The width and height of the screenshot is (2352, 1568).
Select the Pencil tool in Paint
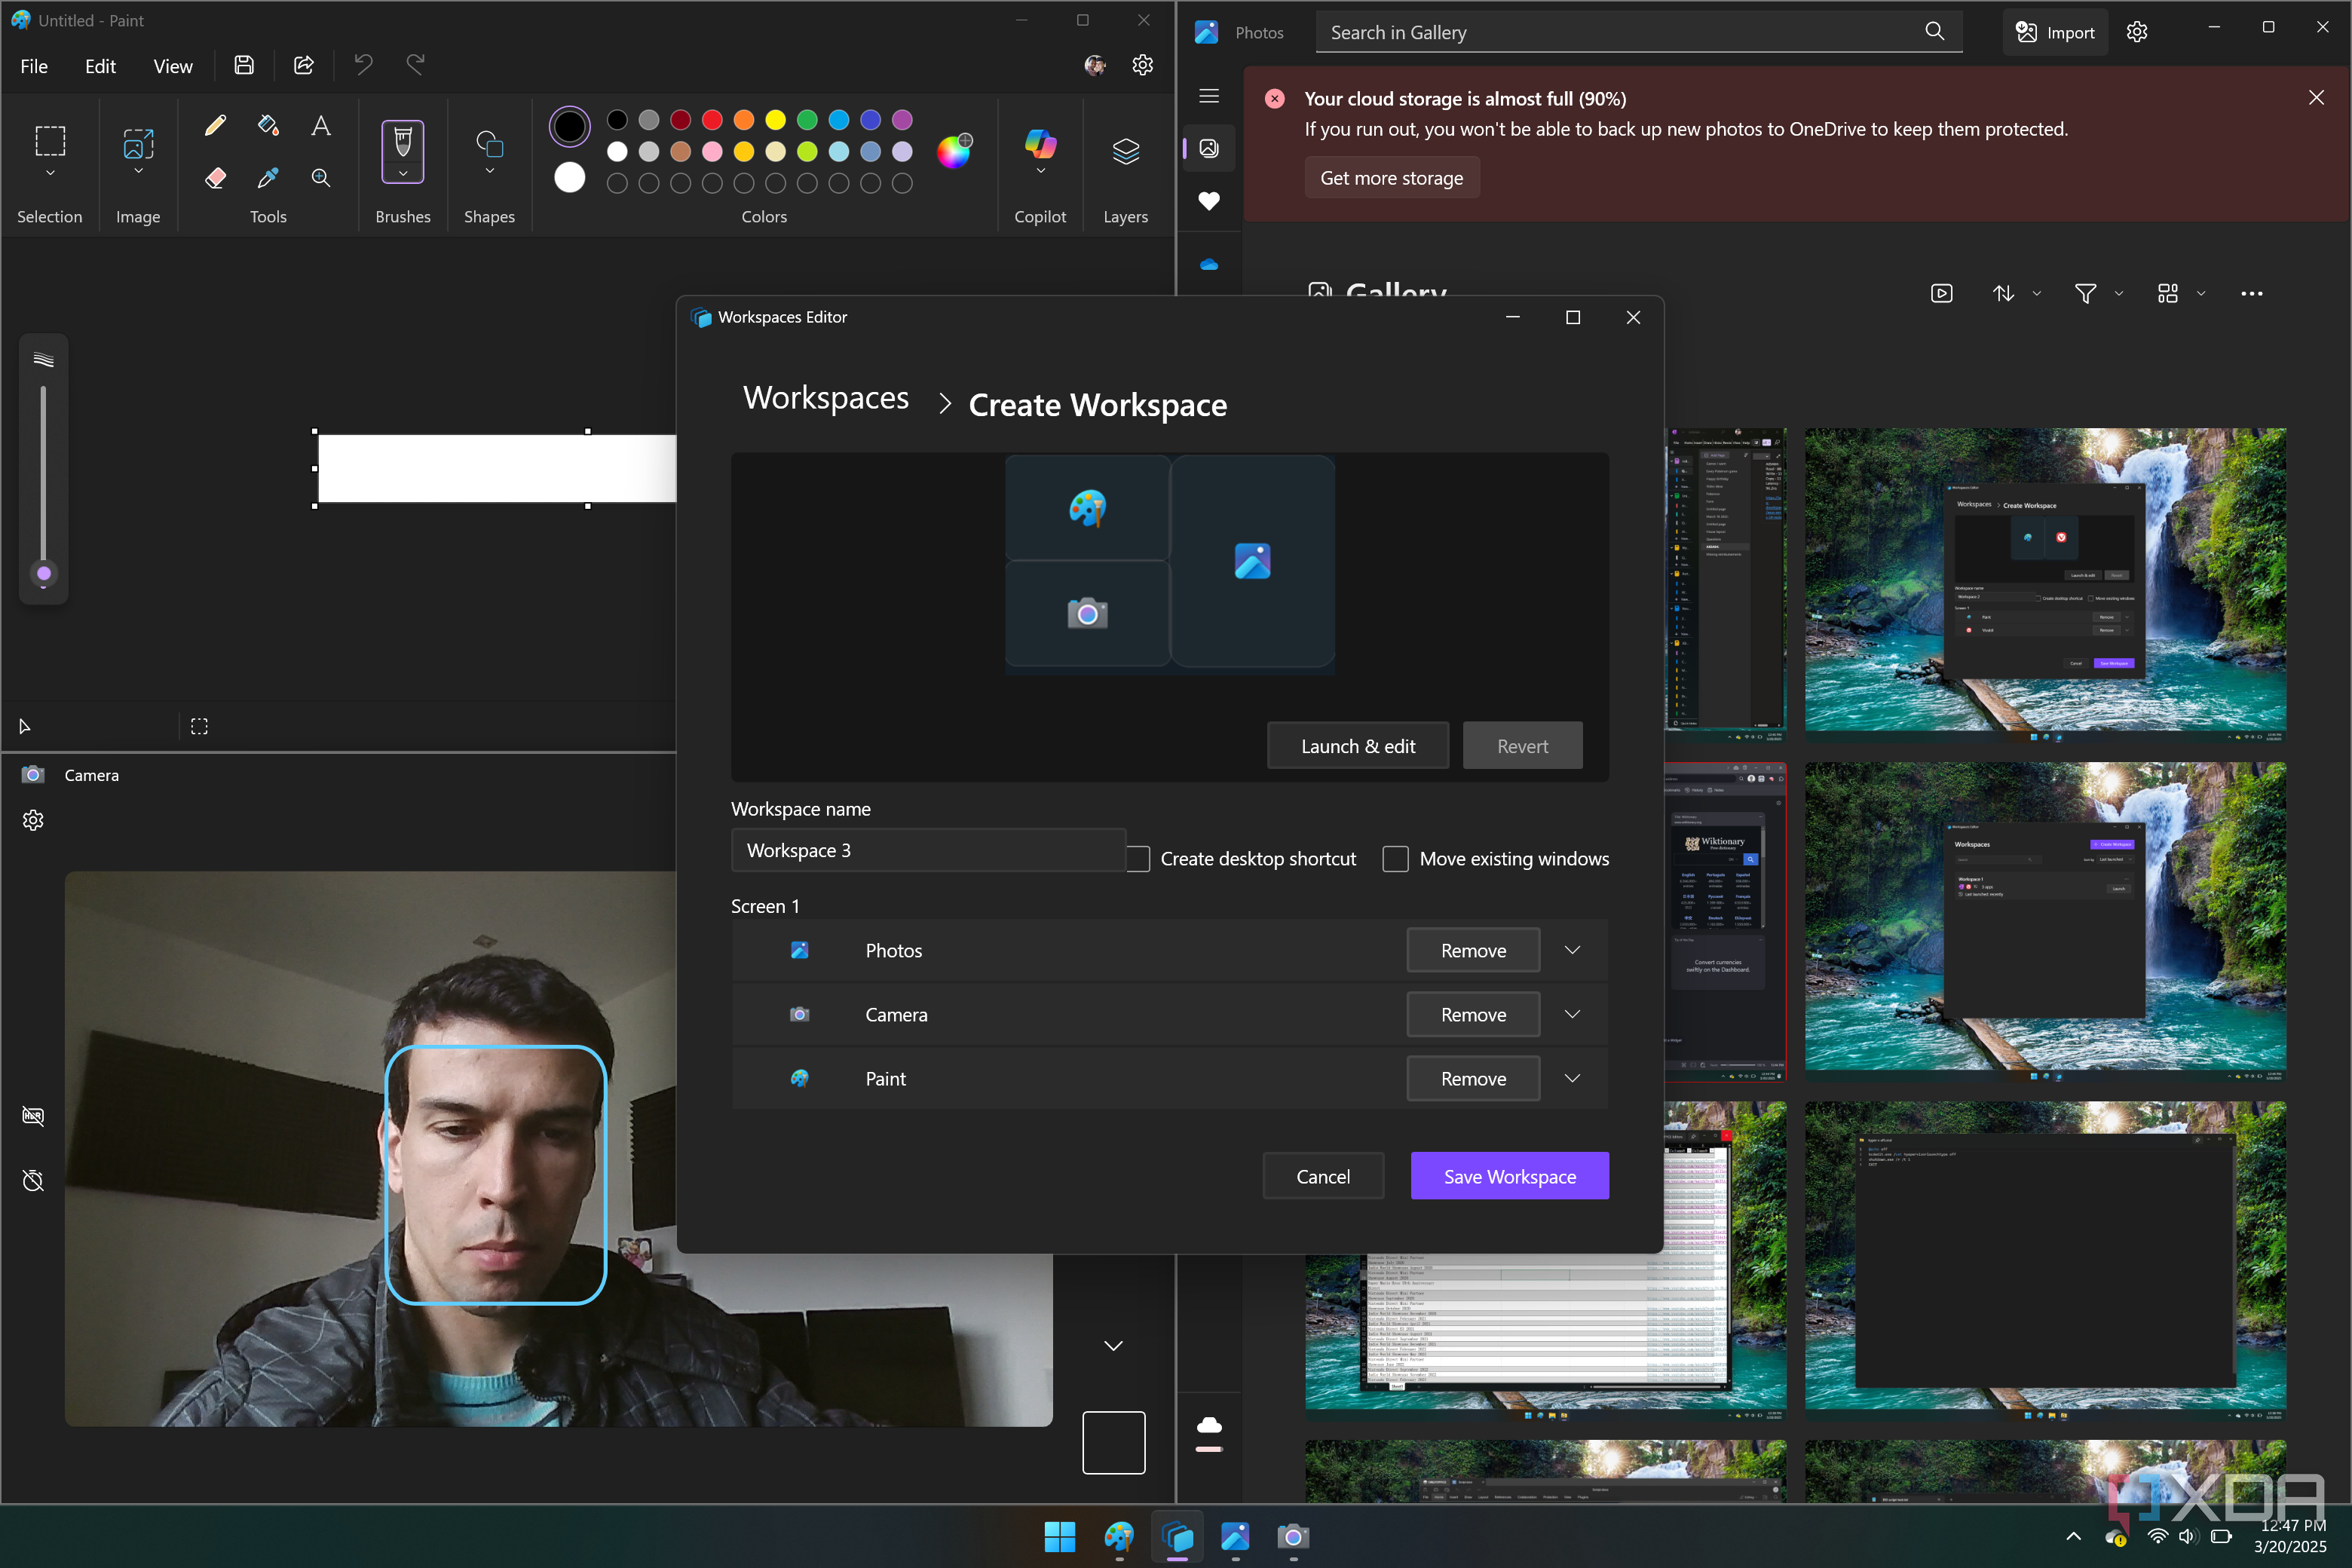click(215, 125)
